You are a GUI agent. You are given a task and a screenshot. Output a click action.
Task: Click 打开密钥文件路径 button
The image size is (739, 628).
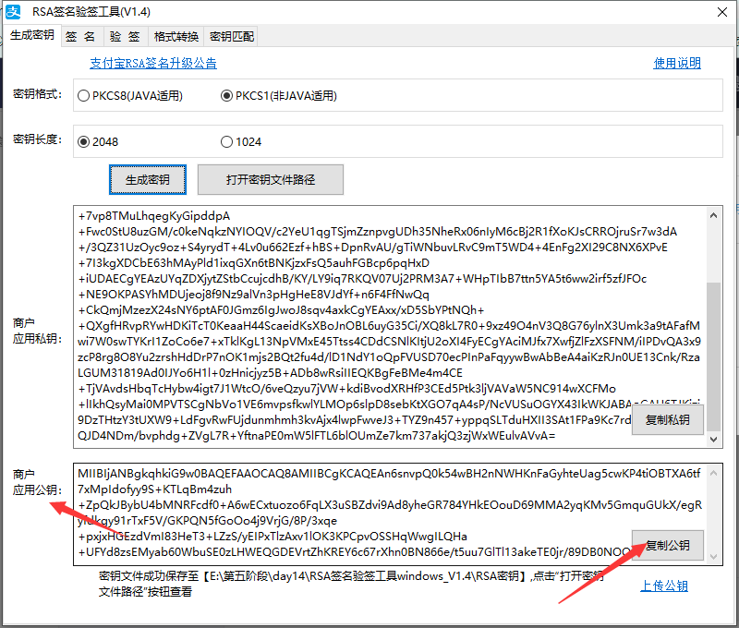[x=271, y=179]
